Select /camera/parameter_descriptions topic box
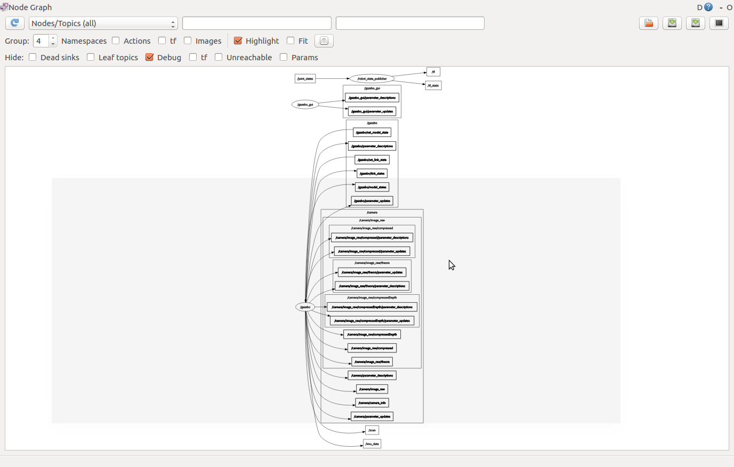Image resolution: width=734 pixels, height=467 pixels. click(372, 375)
